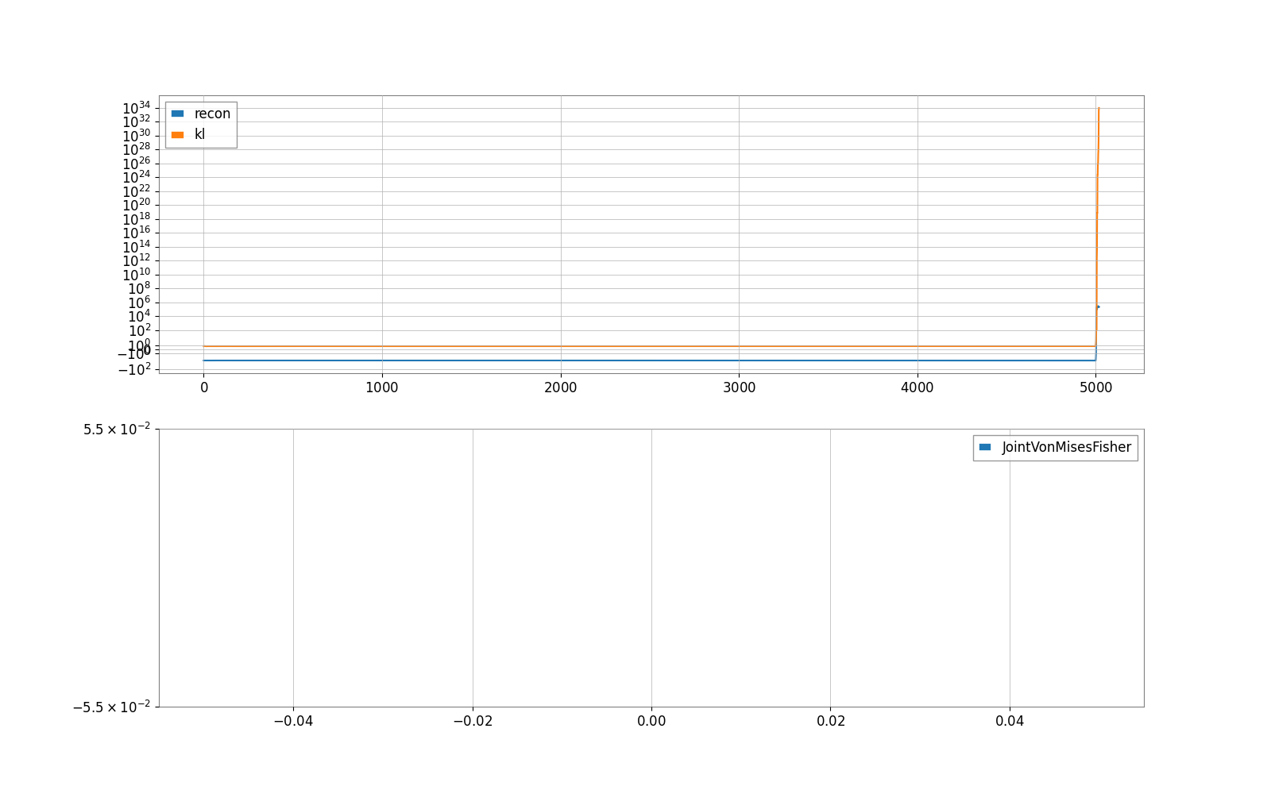Click the blue recon point at 10^6
The width and height of the screenshot is (1271, 794).
(x=1098, y=306)
